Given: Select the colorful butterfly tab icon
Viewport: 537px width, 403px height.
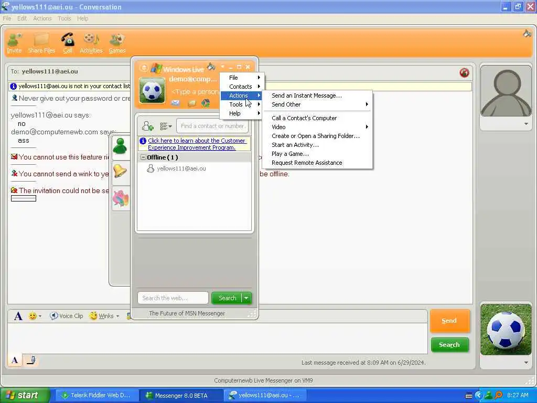Looking at the screenshot, I should (120, 198).
